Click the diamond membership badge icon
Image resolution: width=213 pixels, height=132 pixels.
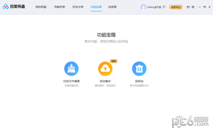tap(164, 7)
